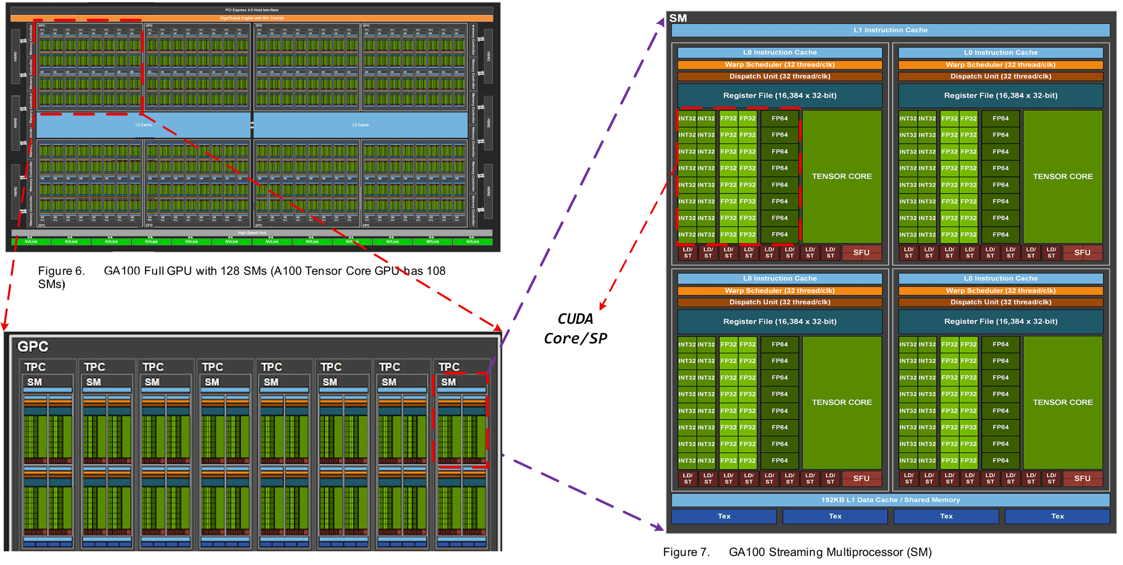Screen dimensions: 1123x565
Task: Click the L1 Instruction Cache bar
Action: pyautogui.click(x=890, y=30)
